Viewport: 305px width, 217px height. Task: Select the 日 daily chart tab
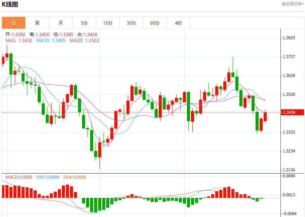tap(13, 23)
